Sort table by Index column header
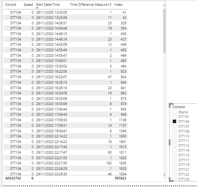Image resolution: width=197 pixels, height=187 pixels. point(118,5)
